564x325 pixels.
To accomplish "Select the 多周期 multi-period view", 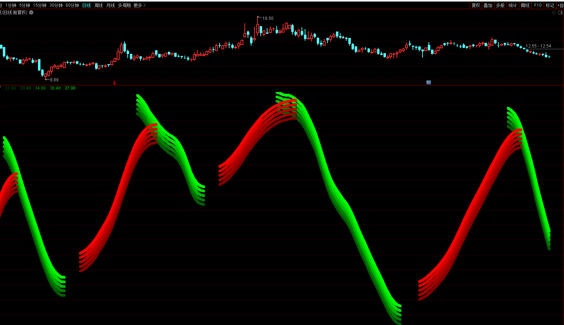I will [x=124, y=5].
